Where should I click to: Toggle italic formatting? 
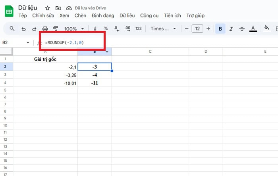[x=231, y=29]
